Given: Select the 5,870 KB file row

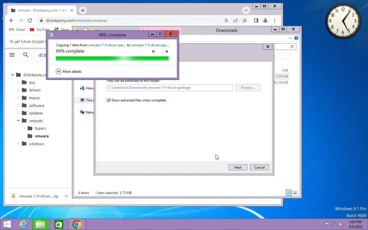Looking at the screenshot, I should (x=281, y=76).
